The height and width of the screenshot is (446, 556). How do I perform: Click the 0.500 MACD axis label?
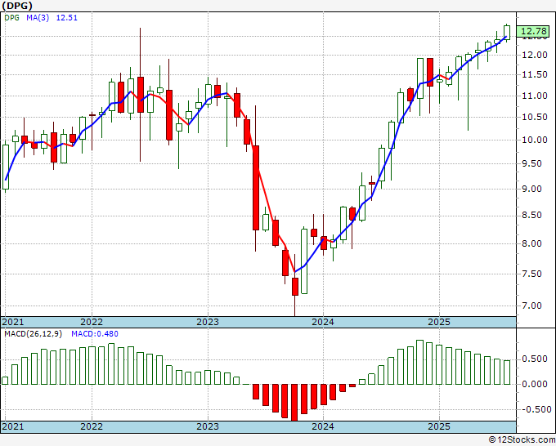[x=535, y=359]
